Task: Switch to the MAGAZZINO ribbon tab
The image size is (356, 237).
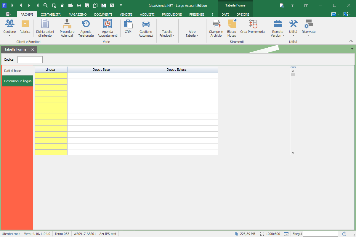Action: (78, 14)
